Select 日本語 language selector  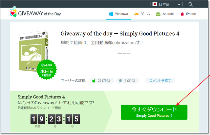click(166, 4)
